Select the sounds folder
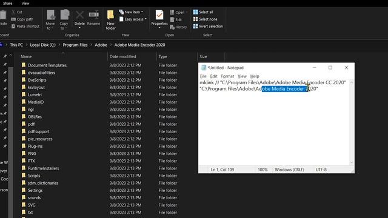This screenshot has height=218, width=388. pos(34,198)
